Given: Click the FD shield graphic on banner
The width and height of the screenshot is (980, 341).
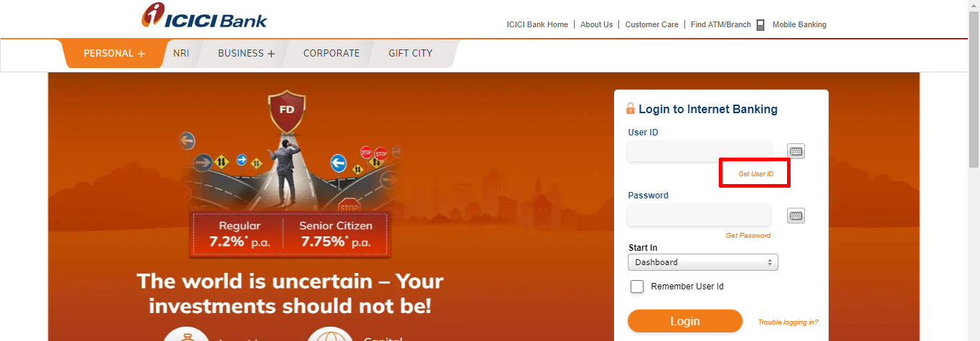Looking at the screenshot, I should click(287, 112).
